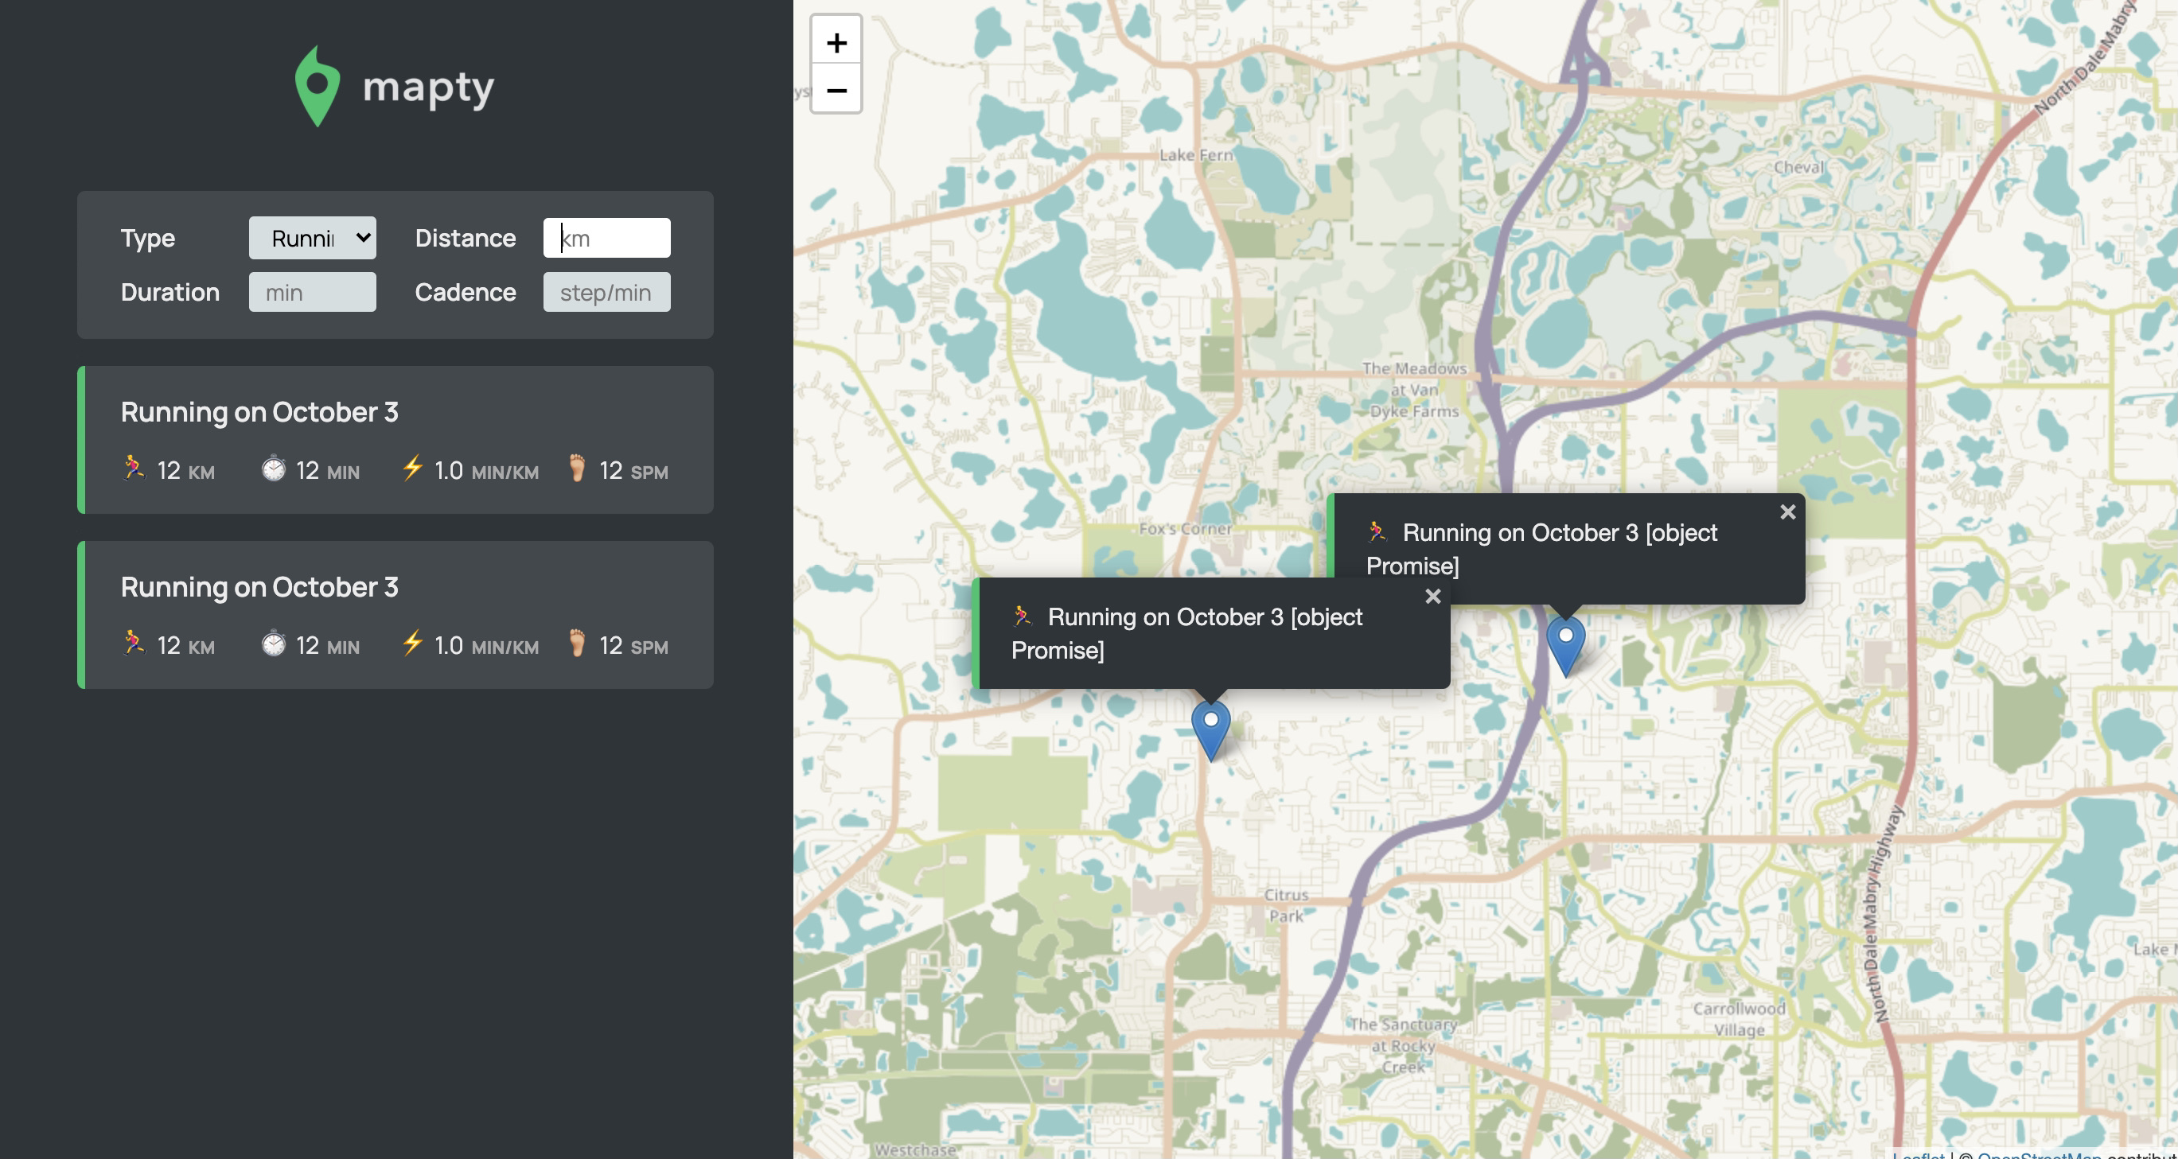
Task: Click the Cadence step/min input field
Action: (x=606, y=293)
